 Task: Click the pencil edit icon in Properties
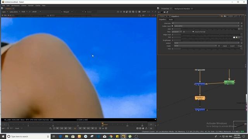[x=167, y=12]
